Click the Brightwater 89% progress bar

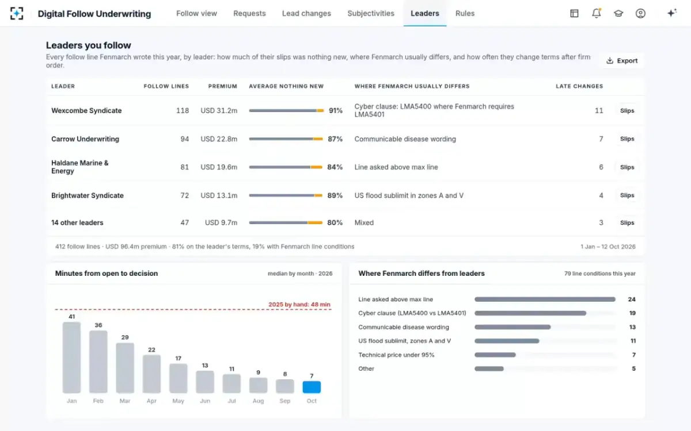click(286, 195)
